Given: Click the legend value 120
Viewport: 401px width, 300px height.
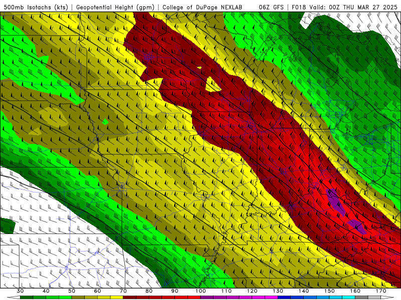Looking at the screenshot, I should pos(252,291).
